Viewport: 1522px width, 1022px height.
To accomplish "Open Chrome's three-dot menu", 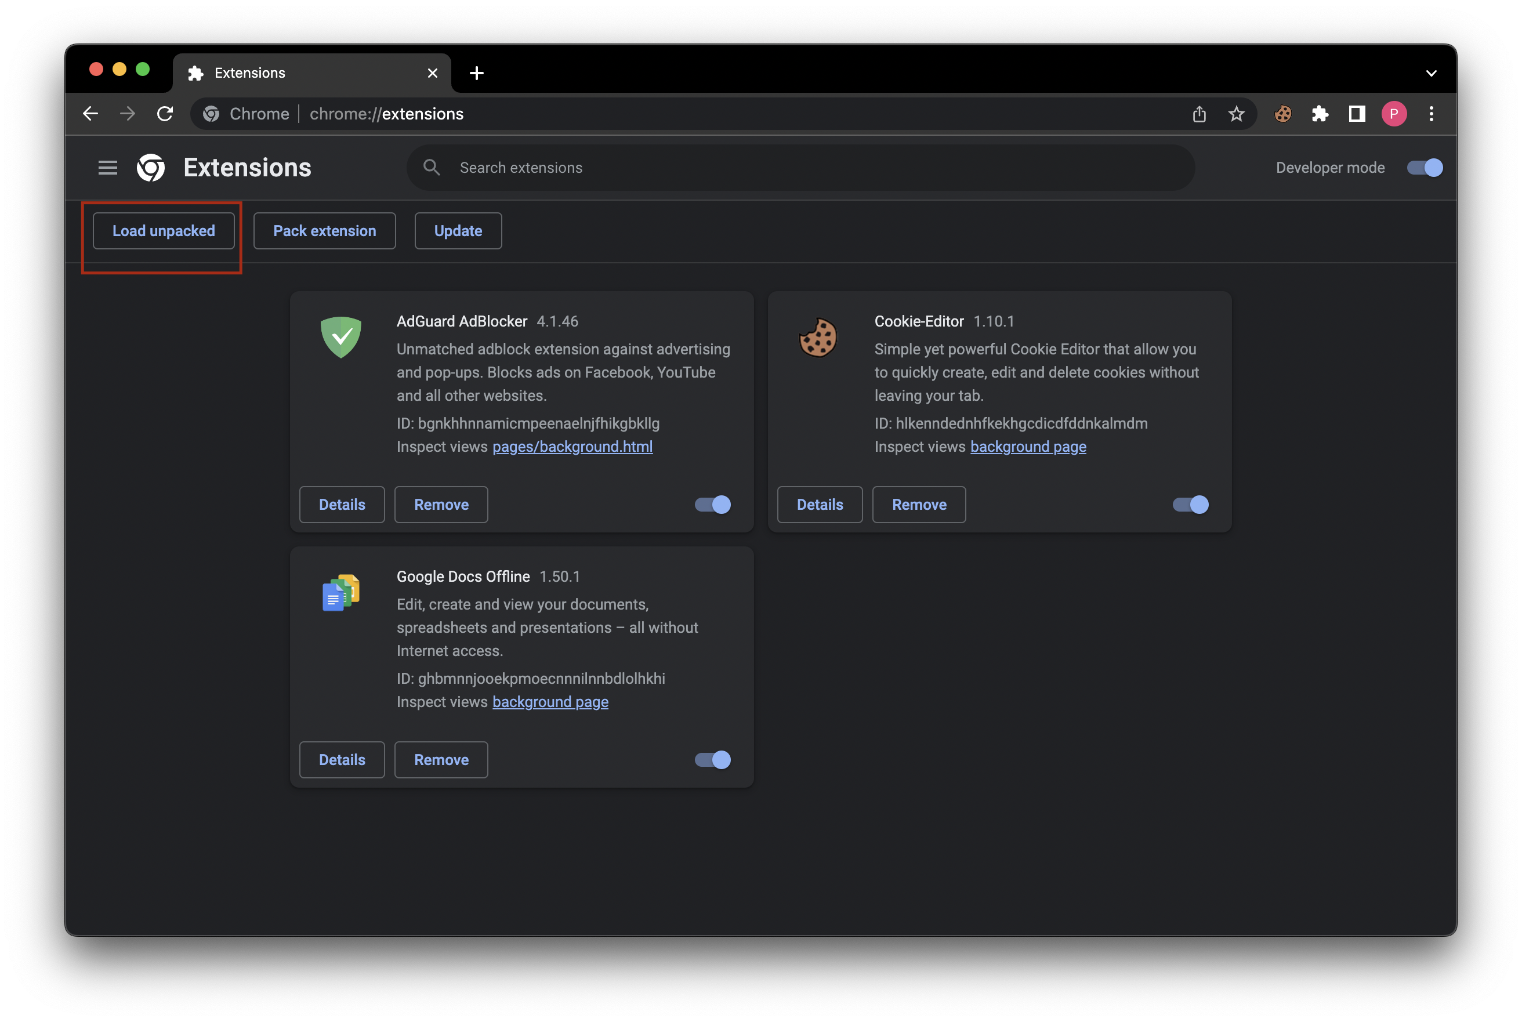I will pyautogui.click(x=1432, y=114).
